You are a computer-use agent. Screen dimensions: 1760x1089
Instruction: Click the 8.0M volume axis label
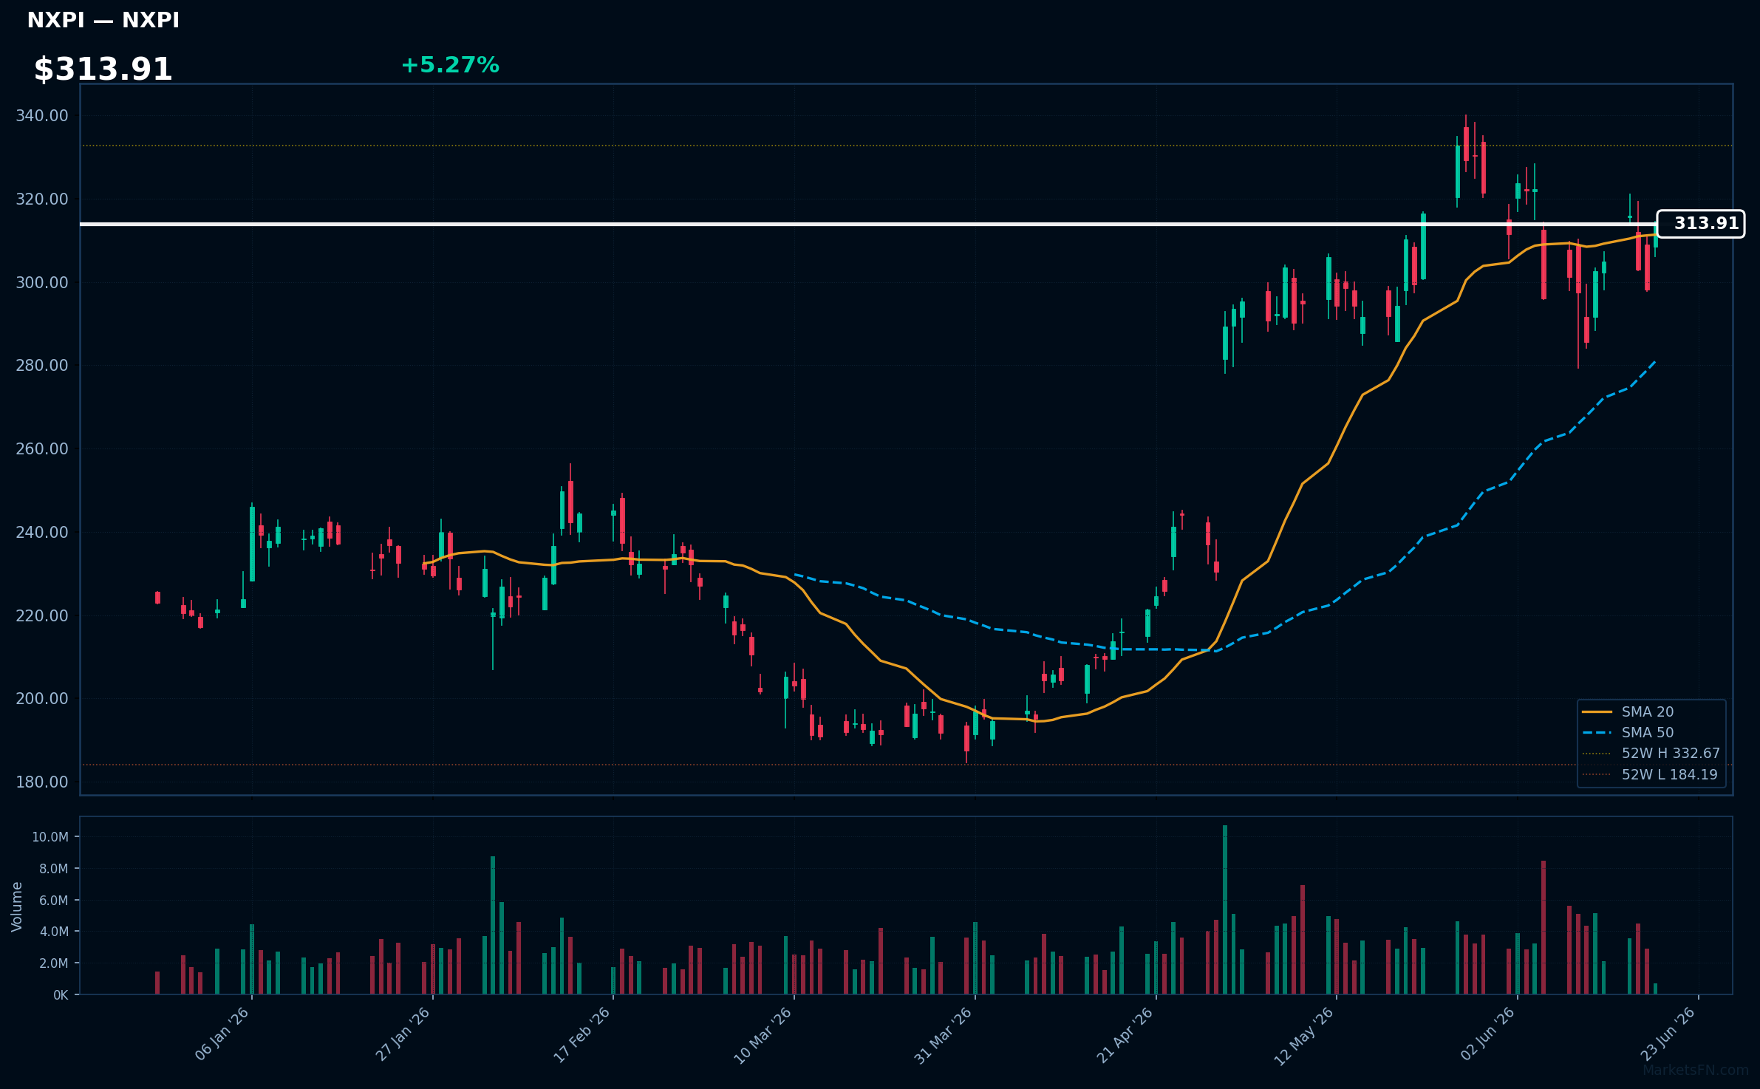[54, 869]
